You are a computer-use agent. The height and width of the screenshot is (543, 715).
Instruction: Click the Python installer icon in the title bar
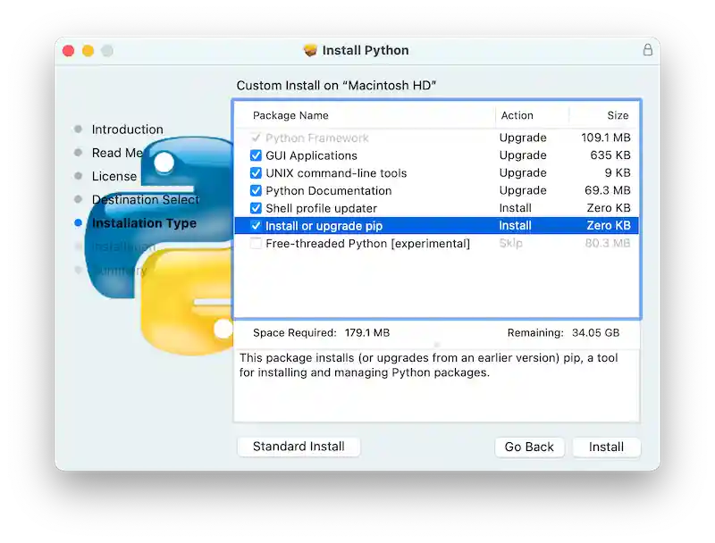[309, 50]
